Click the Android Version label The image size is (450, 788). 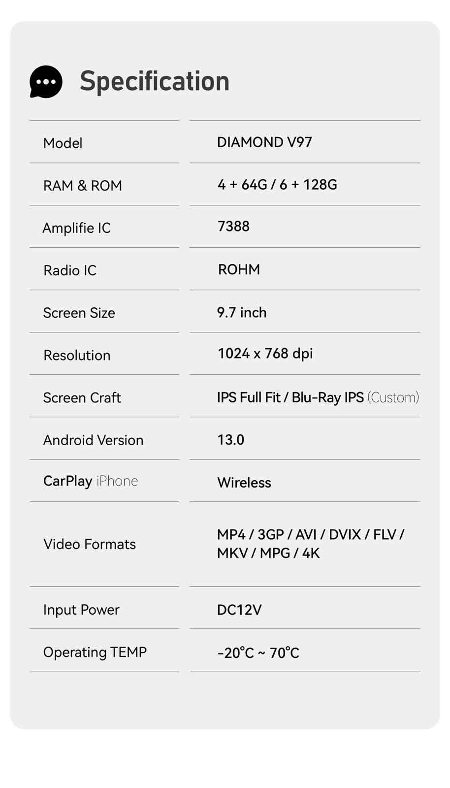click(x=94, y=440)
